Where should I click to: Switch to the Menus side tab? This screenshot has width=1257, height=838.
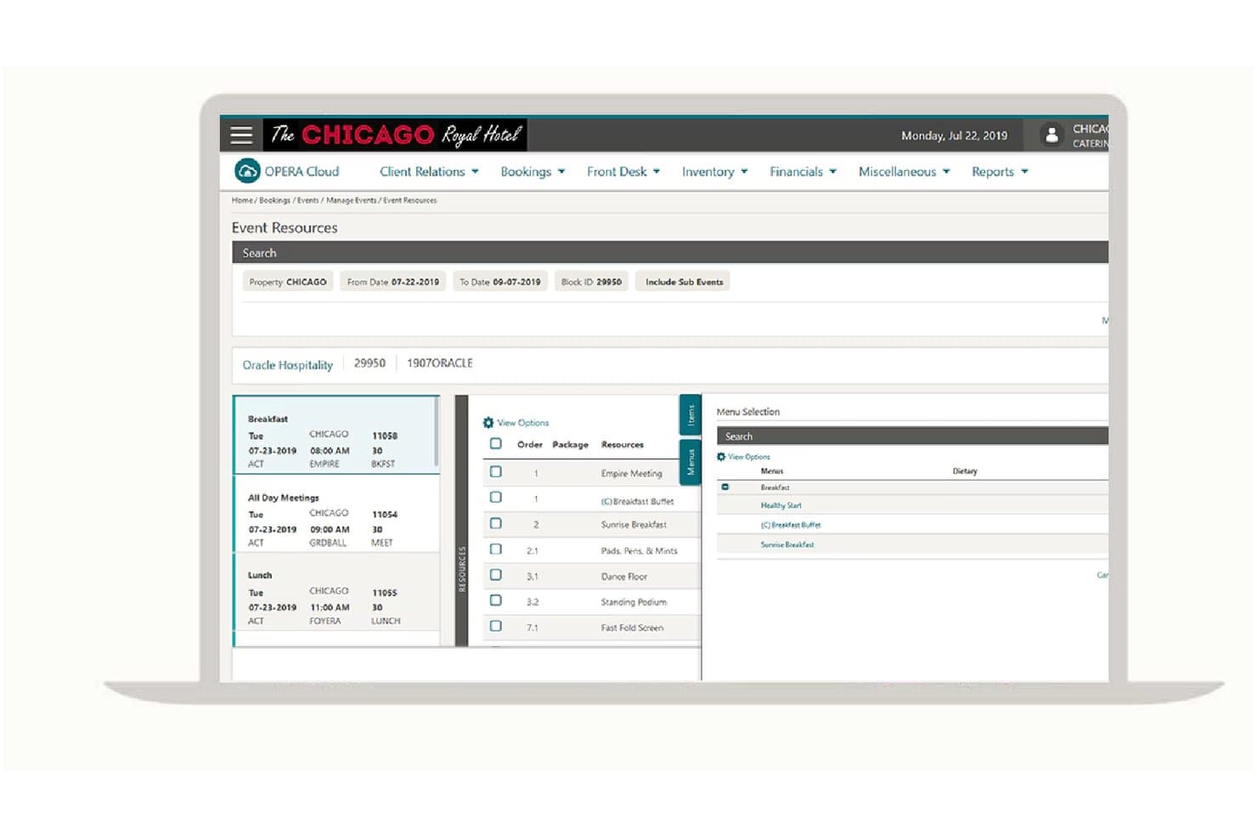(691, 462)
